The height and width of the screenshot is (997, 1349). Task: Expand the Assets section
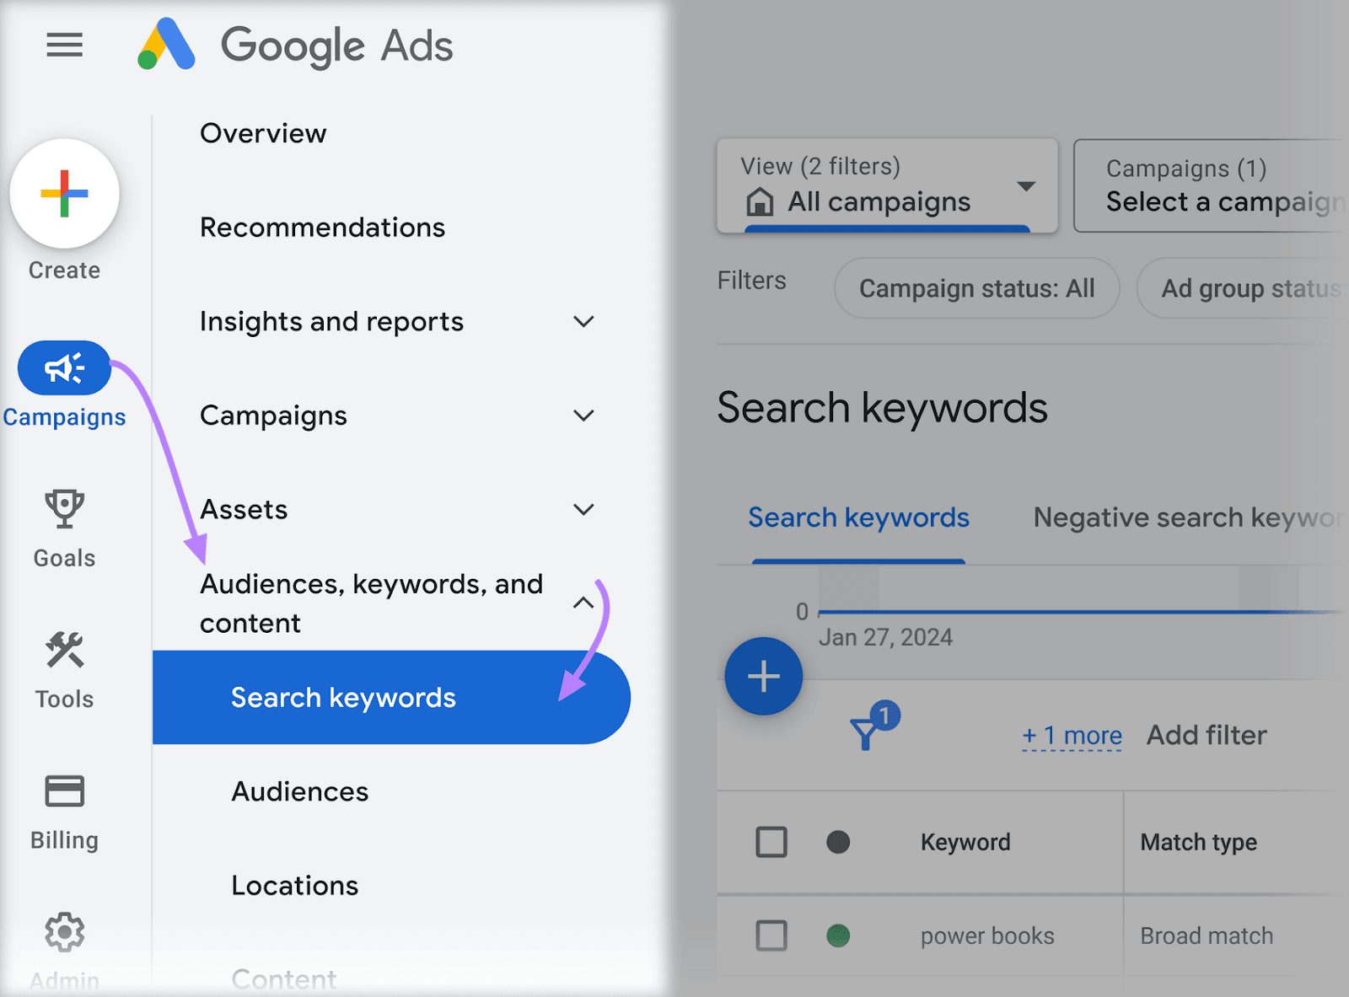click(583, 509)
